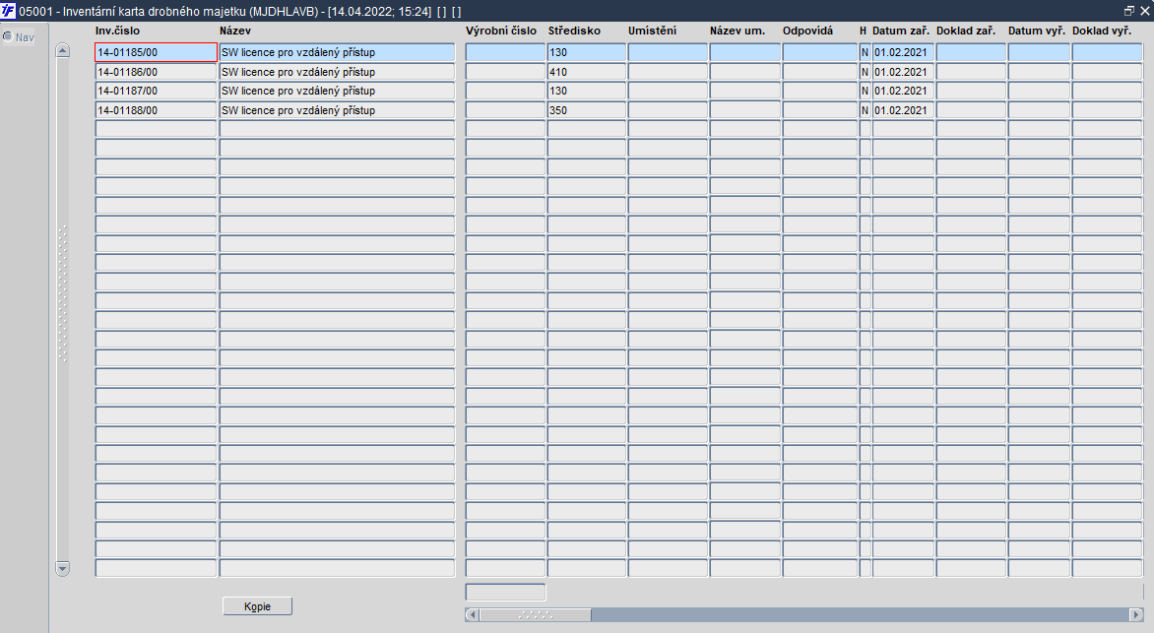Select inventory number 14-01186/00
The height and width of the screenshot is (633, 1154).
pyautogui.click(x=156, y=72)
